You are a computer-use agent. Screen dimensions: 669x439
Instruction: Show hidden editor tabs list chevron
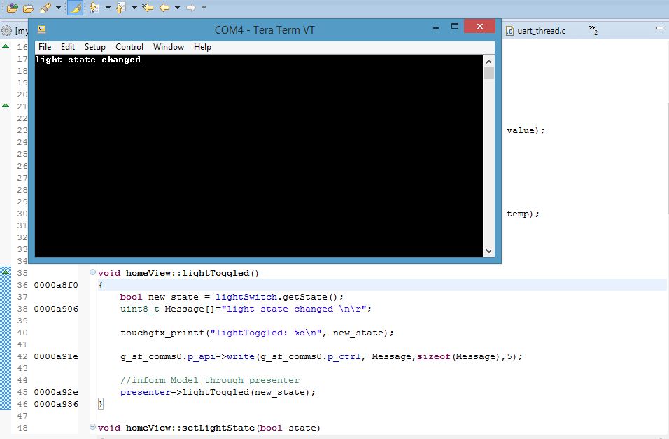click(593, 30)
